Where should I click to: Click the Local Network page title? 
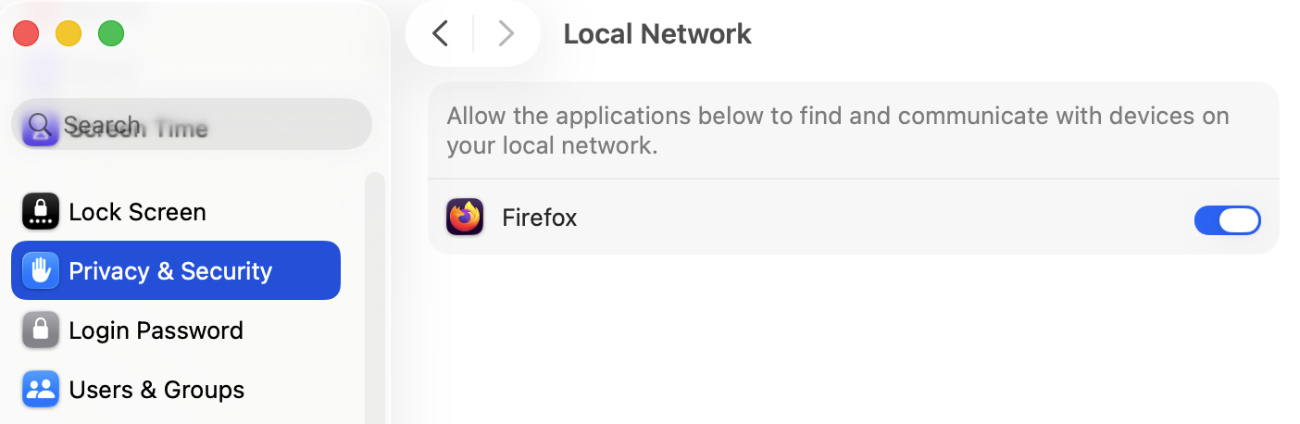[657, 34]
